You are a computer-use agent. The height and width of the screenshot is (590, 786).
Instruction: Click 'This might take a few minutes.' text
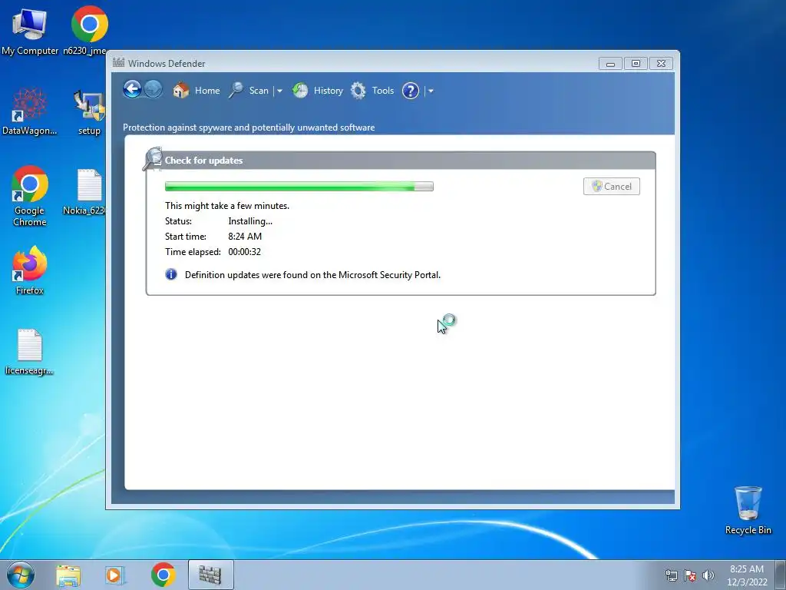pyautogui.click(x=227, y=206)
